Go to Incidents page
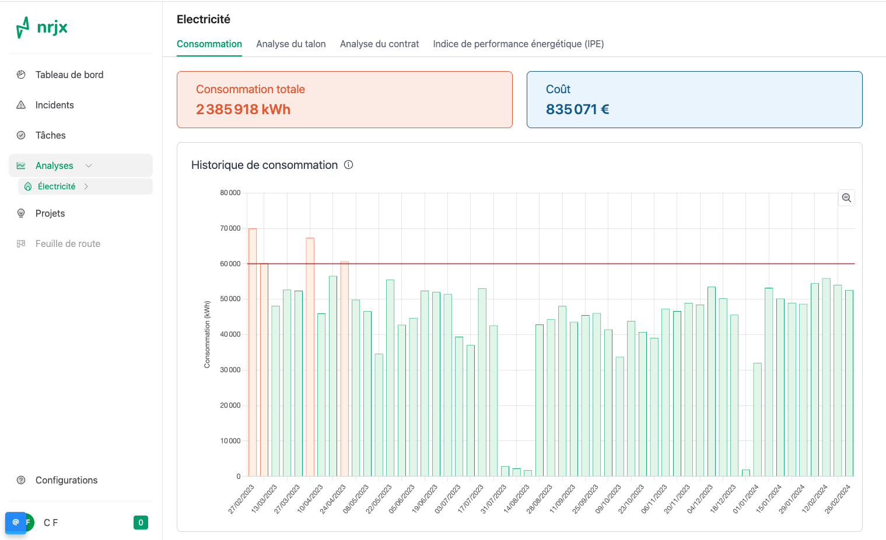Screen dimensions: 886x540 (55, 105)
